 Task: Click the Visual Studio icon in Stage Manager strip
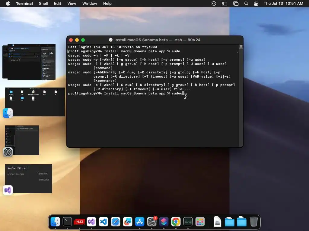(x=8, y=190)
